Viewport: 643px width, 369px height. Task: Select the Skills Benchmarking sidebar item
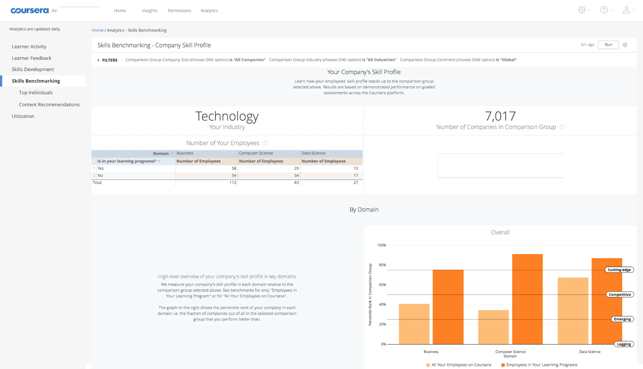pos(35,81)
